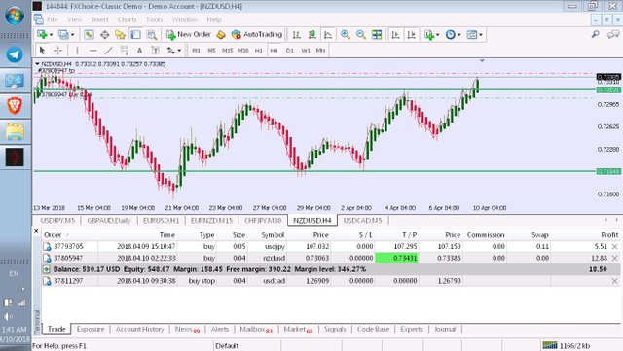Viewport: 623px width, 351px height.
Task: Close the usdcad buy stop order
Action: tap(614, 281)
